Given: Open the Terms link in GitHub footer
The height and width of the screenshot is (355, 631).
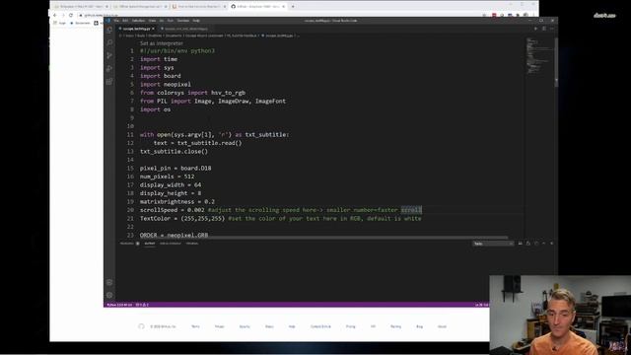Looking at the screenshot, I should (x=195, y=326).
